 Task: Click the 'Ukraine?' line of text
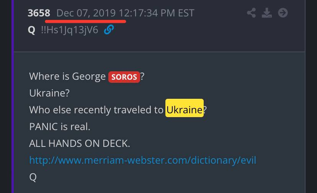pos(49,93)
